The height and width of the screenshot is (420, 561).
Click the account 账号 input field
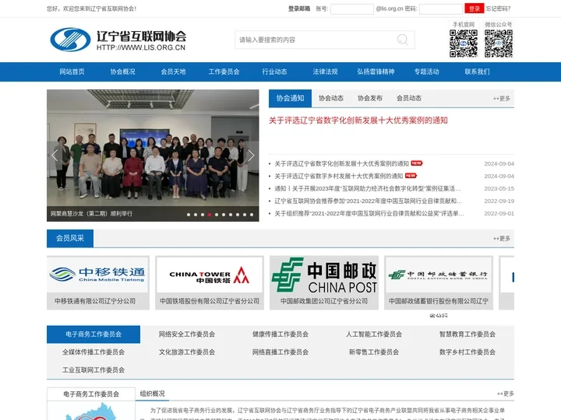(x=351, y=9)
